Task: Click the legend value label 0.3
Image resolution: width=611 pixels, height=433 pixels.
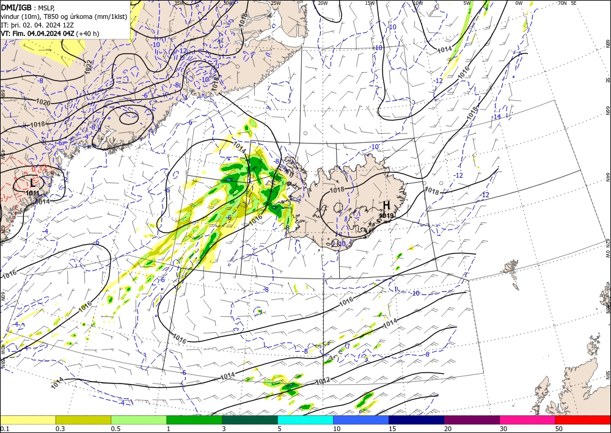Action: click(60, 429)
